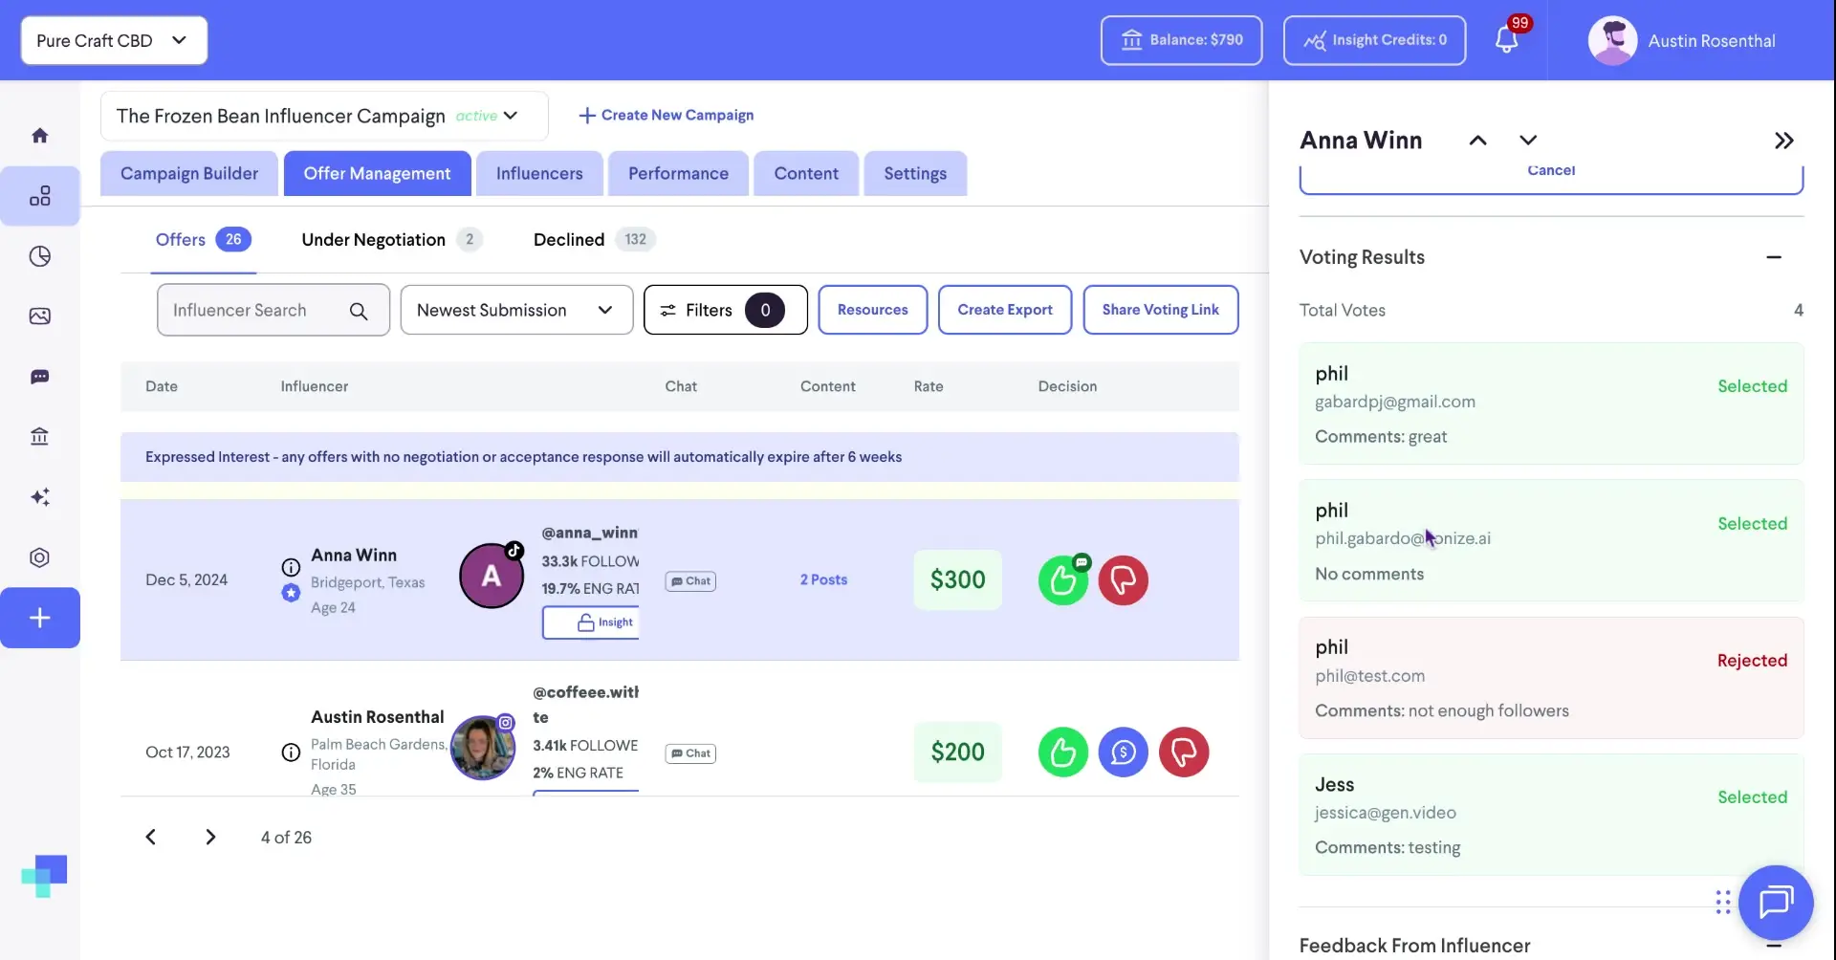Open the image gallery sidebar icon
The width and height of the screenshot is (1836, 960).
point(40,316)
